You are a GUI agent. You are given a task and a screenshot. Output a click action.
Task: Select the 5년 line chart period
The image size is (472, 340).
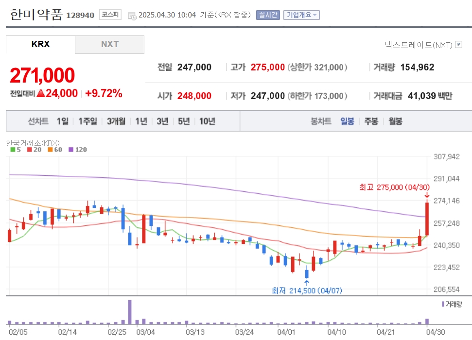click(184, 121)
